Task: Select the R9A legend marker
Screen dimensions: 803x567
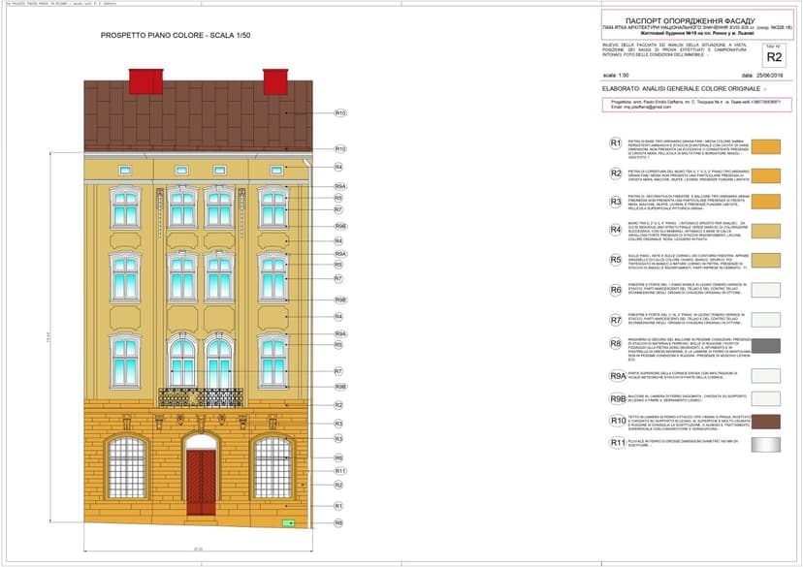Action: pyautogui.click(x=617, y=376)
